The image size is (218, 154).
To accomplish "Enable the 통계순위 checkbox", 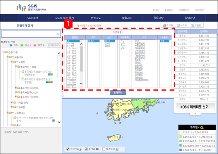I will pyautogui.click(x=104, y=149).
